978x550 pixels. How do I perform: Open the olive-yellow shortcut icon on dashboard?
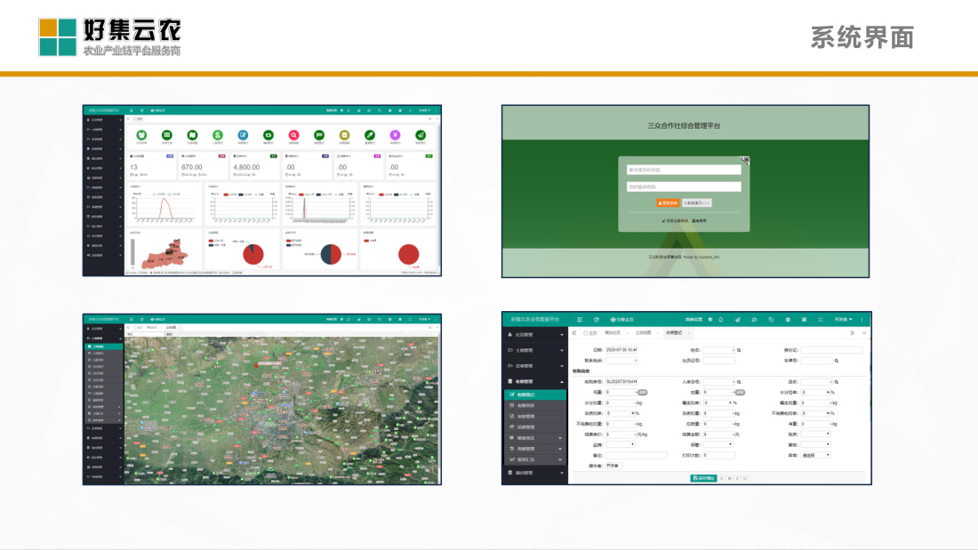pos(344,135)
